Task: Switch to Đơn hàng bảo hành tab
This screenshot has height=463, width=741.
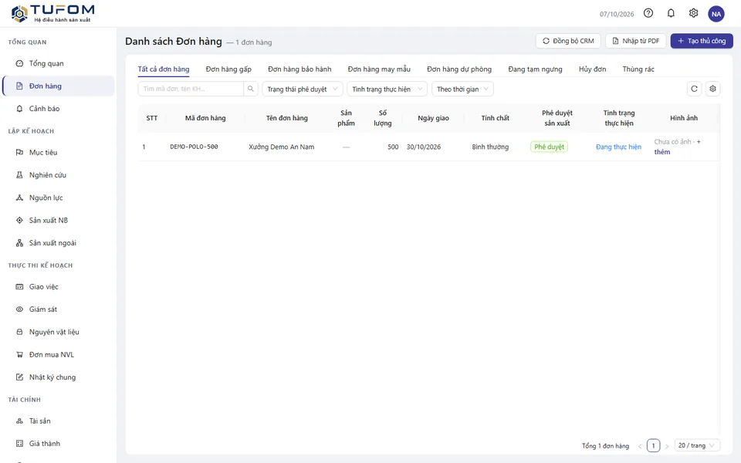Action: tap(299, 69)
